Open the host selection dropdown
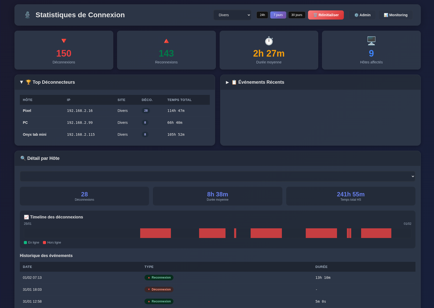 pyautogui.click(x=217, y=176)
